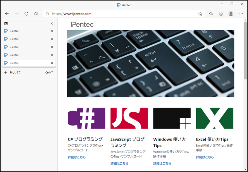Switch to the third iPentec tab
The width and height of the screenshot is (248, 172).
point(29,47)
